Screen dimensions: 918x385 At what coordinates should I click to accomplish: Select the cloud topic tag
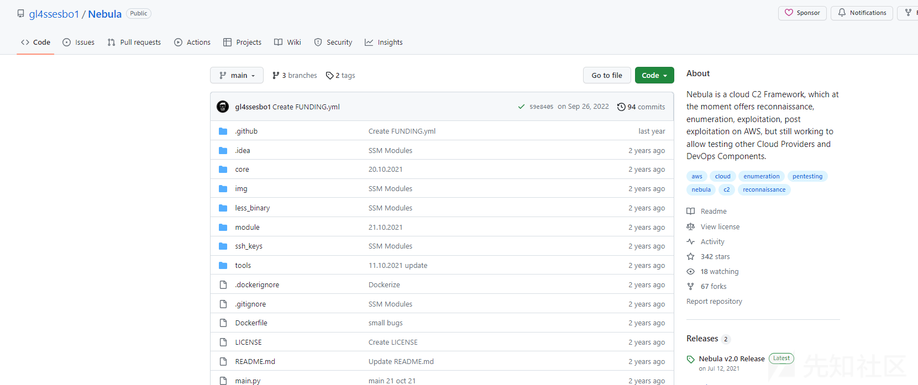(x=722, y=176)
